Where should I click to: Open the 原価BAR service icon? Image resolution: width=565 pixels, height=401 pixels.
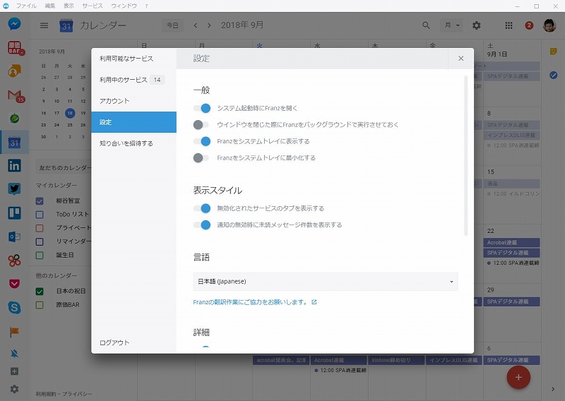click(x=15, y=47)
